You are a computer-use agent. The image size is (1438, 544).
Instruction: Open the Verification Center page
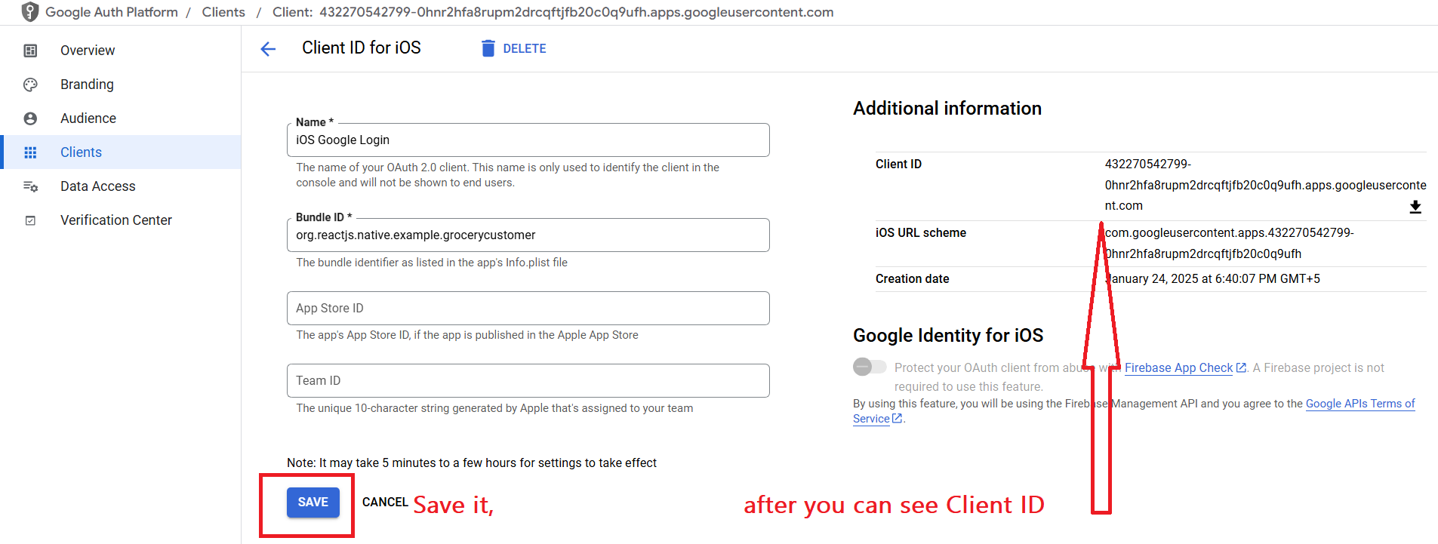click(x=116, y=220)
